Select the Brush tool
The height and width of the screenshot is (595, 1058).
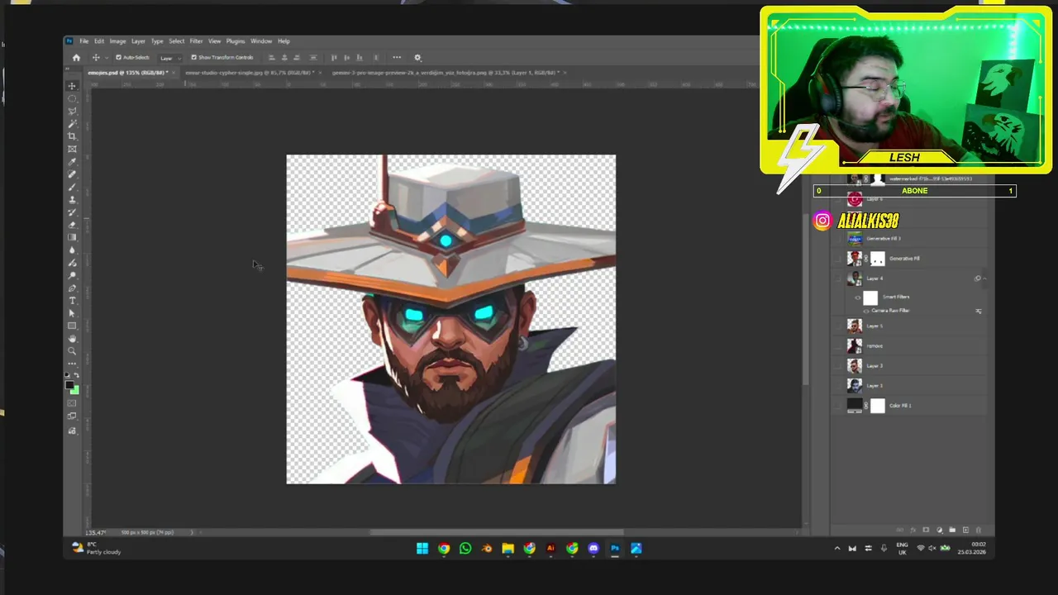tap(72, 187)
